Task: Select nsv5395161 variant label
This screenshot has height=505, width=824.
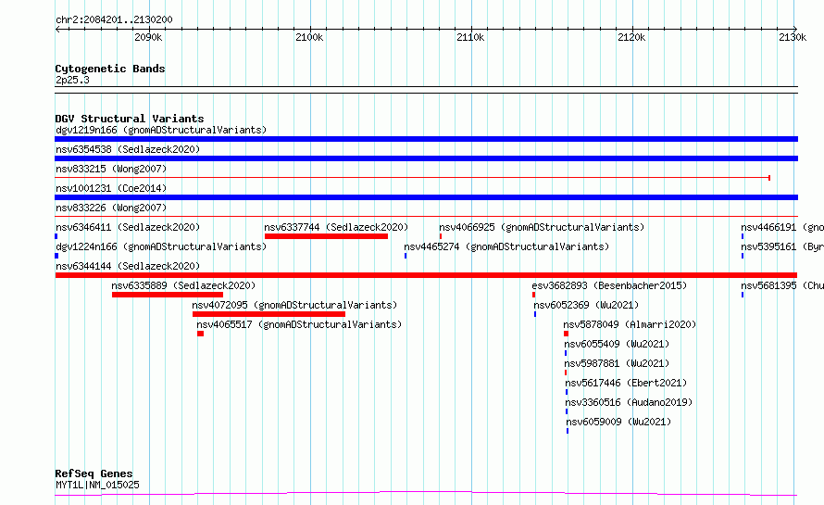Action: point(782,246)
